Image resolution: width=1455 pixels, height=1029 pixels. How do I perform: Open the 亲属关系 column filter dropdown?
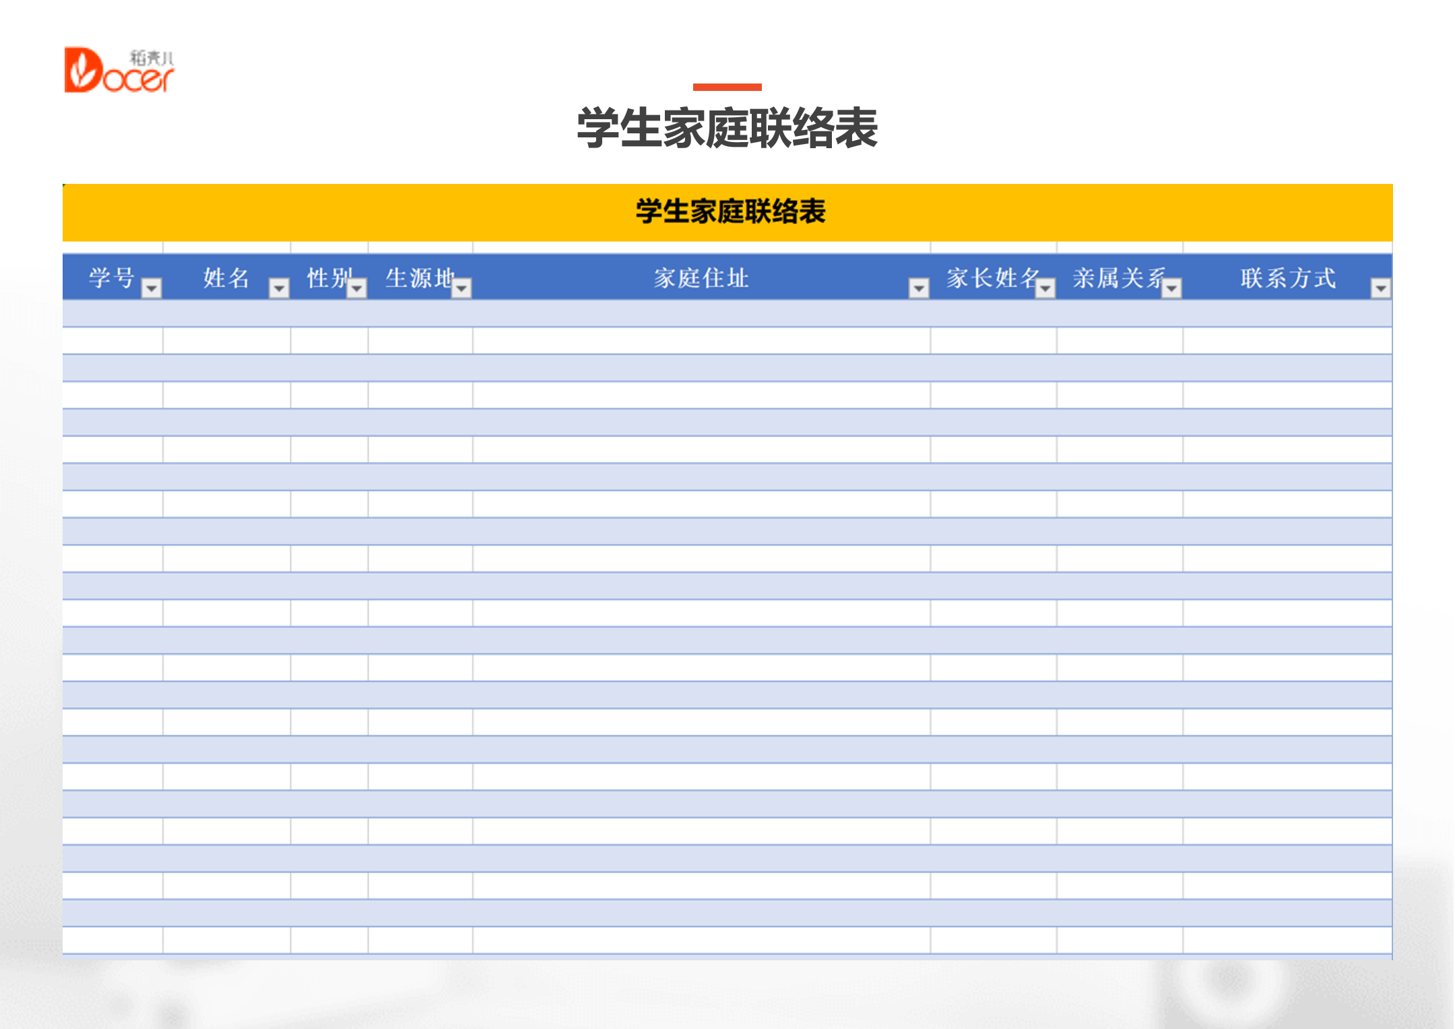(1172, 288)
